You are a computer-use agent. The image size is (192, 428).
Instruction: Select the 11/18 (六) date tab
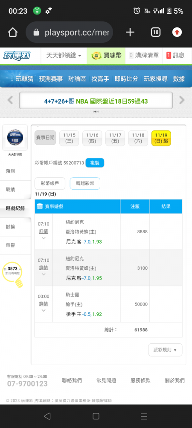coord(138,138)
